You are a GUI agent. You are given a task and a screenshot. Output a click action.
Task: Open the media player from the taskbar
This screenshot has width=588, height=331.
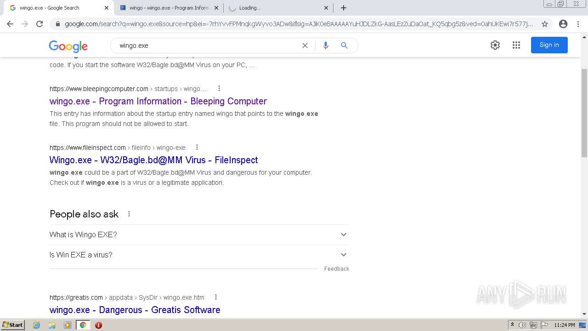(68, 325)
